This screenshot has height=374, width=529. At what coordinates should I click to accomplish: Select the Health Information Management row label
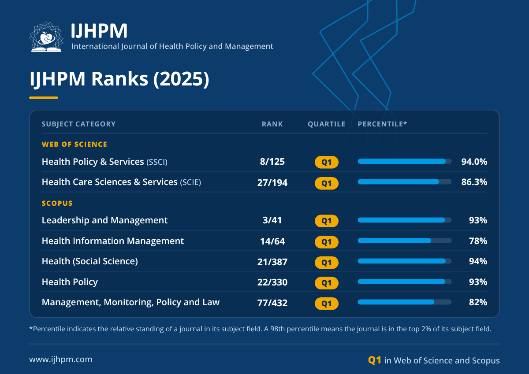[113, 241]
